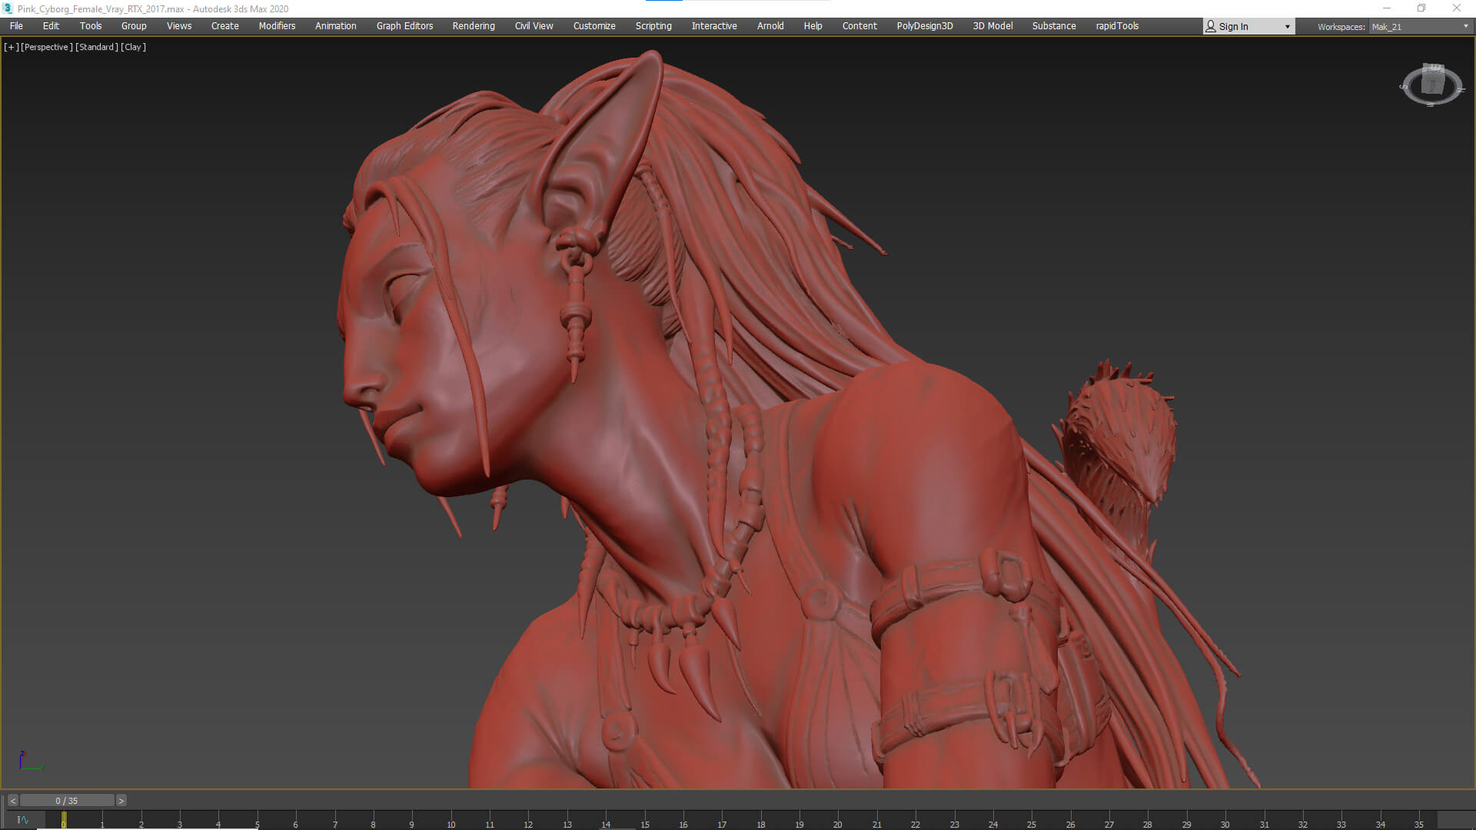
Task: Open the rapidTools menu
Action: (1117, 26)
